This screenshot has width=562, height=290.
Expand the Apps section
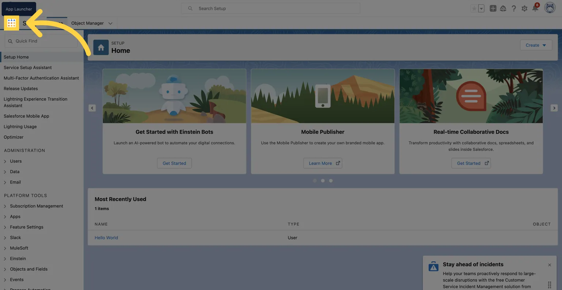coord(5,217)
